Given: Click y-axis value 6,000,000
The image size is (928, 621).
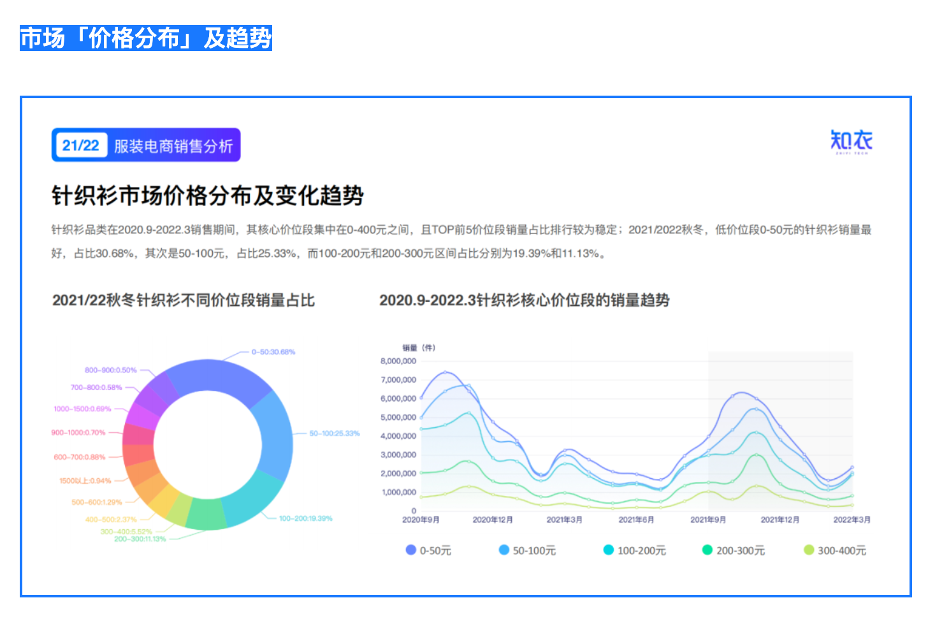Looking at the screenshot, I should pos(398,398).
